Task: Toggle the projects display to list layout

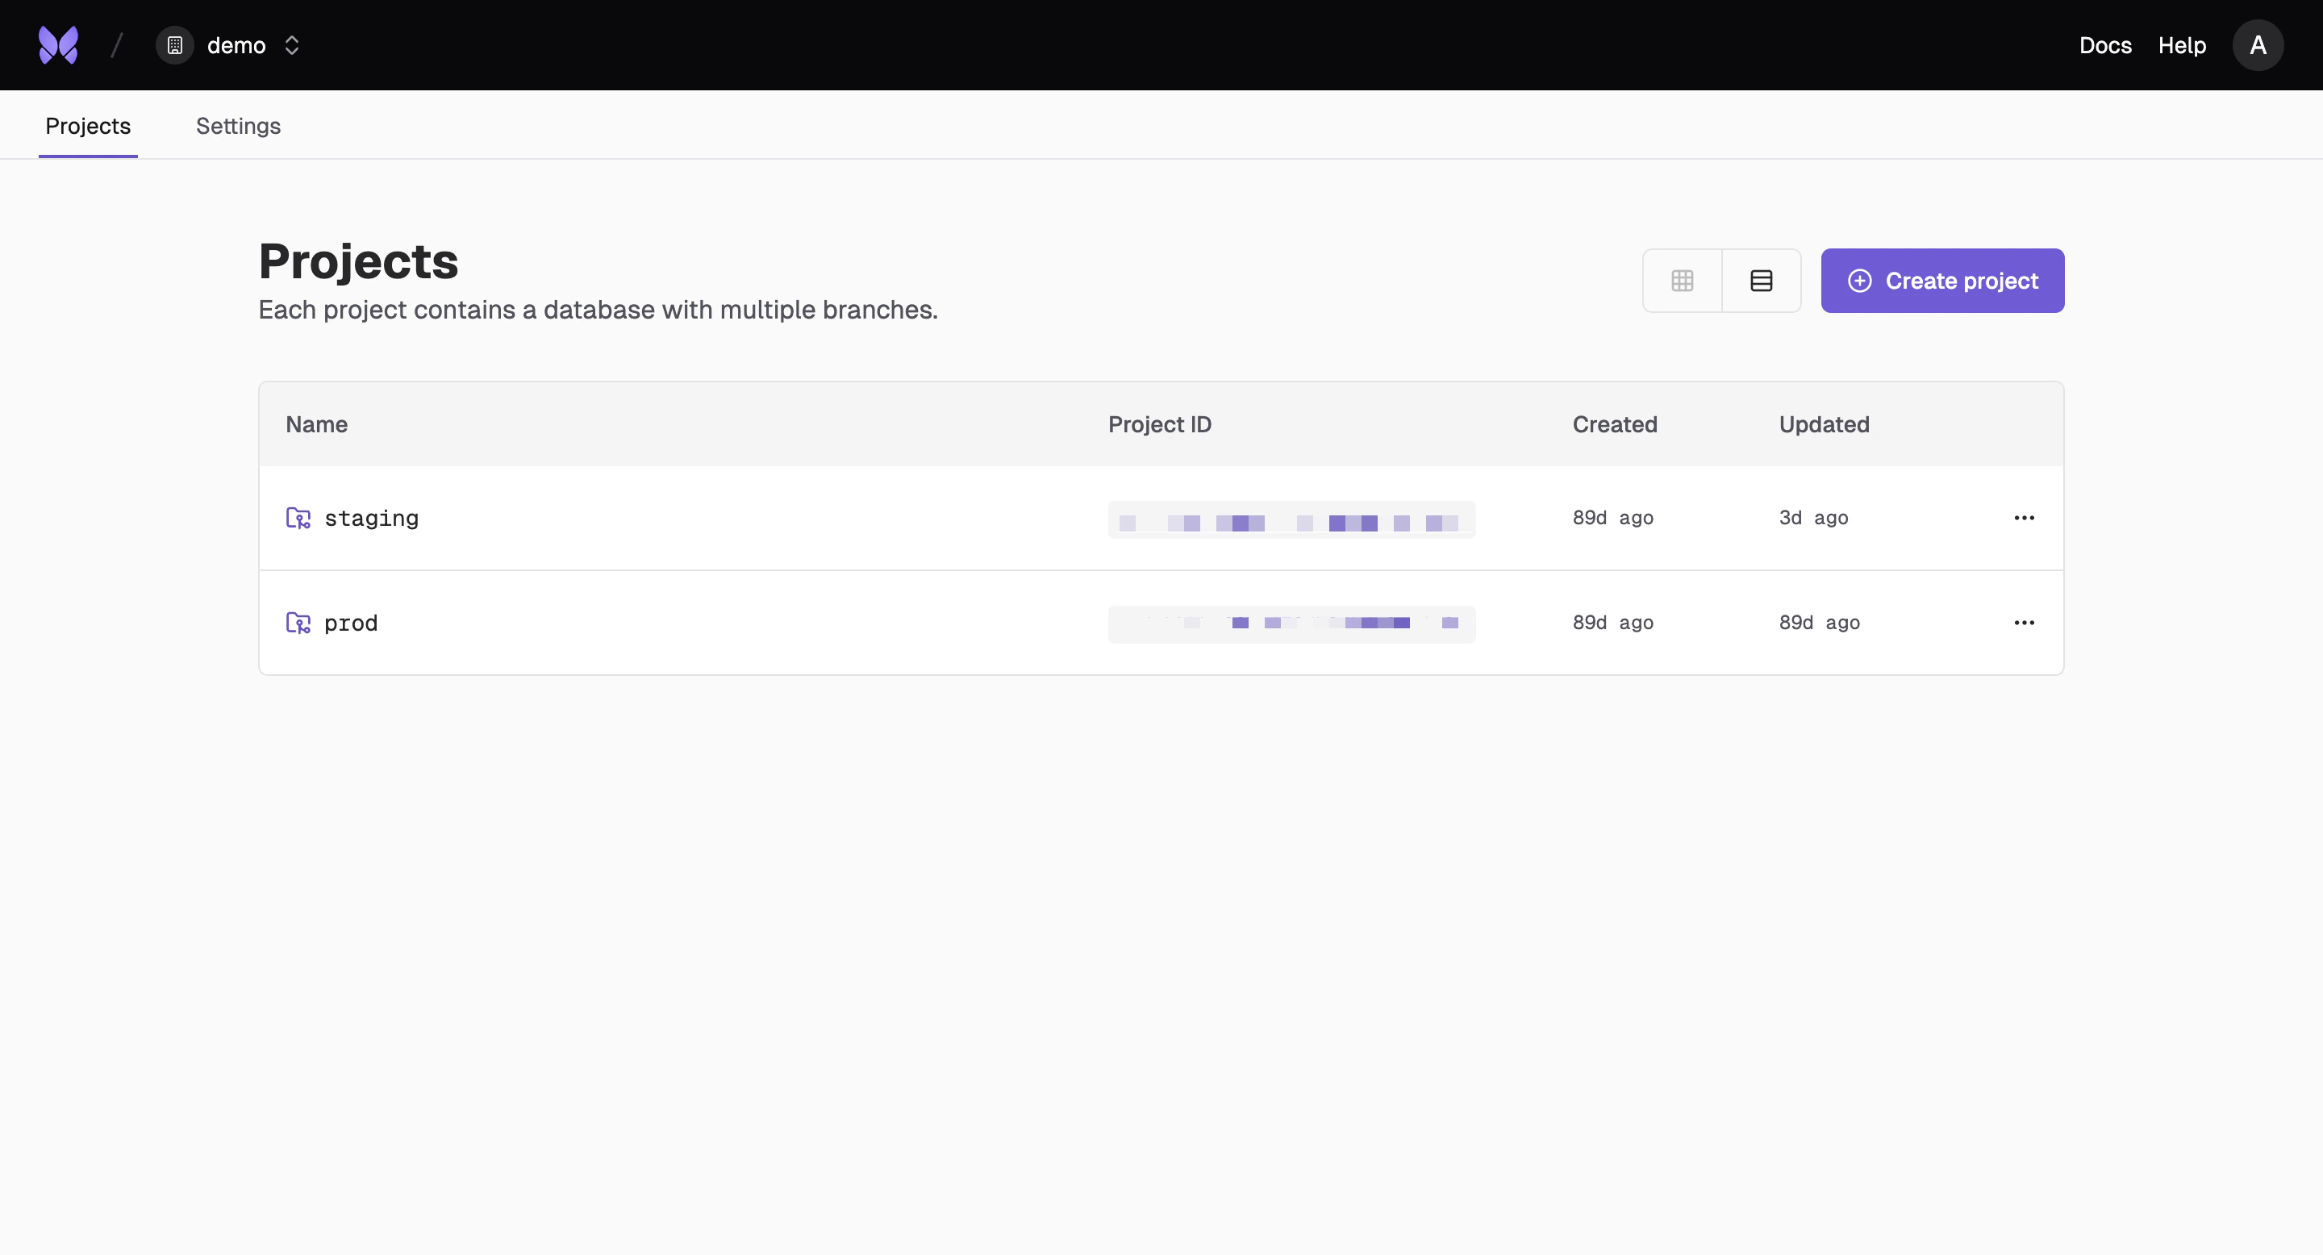Action: pyautogui.click(x=1760, y=281)
